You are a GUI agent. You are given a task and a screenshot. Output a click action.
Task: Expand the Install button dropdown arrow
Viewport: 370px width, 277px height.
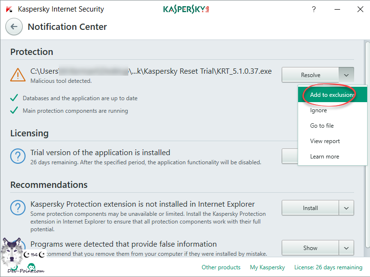pos(346,208)
